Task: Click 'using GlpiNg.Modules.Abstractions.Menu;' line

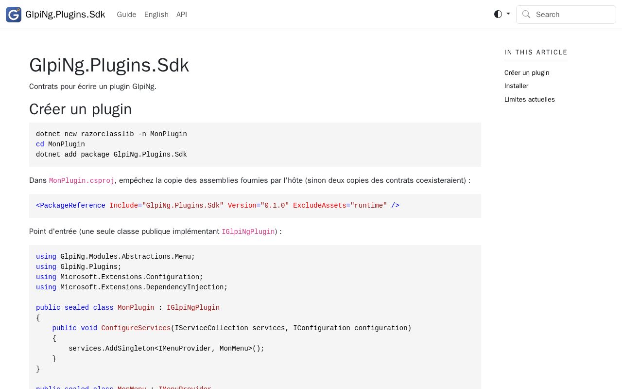Action: (115, 257)
